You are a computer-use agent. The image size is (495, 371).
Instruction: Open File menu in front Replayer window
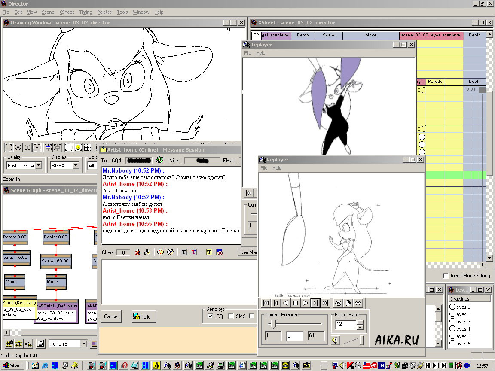(264, 168)
